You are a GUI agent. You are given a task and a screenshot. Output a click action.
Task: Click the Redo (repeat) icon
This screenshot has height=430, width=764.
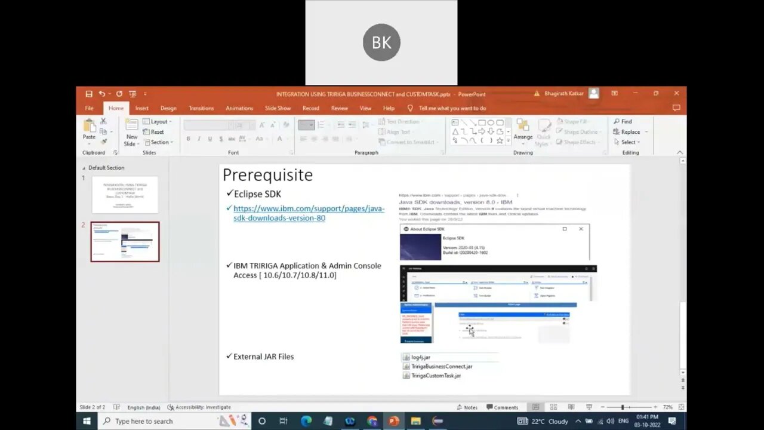point(119,94)
